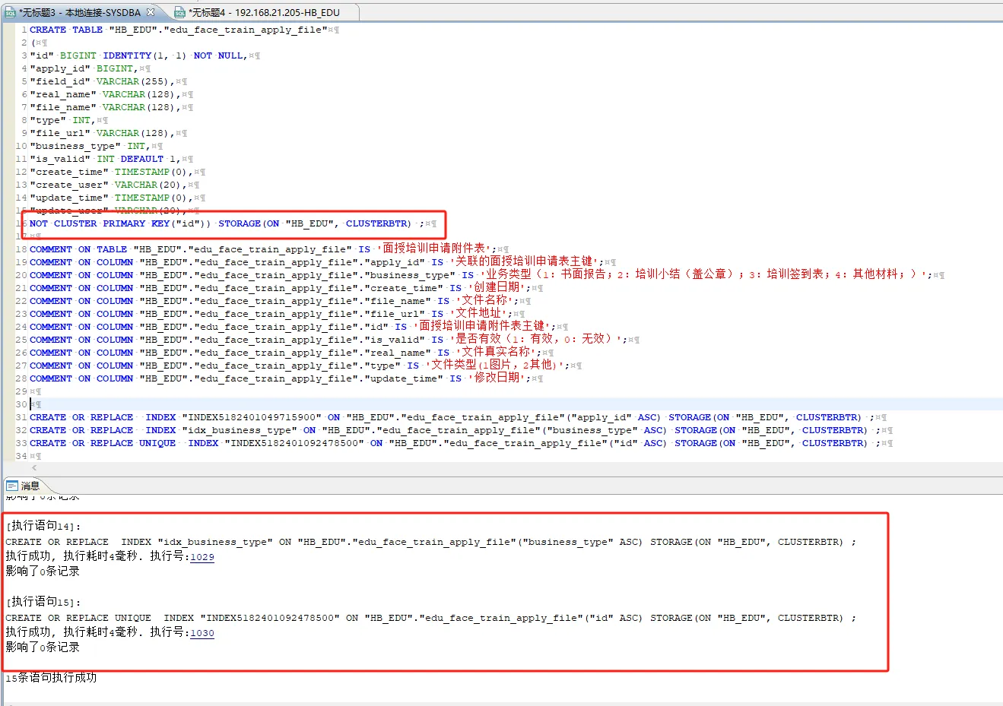The image size is (1003, 706).
Task: Place cursor on line 3 "id" BIGINT IDENTITY
Action: click(x=139, y=55)
